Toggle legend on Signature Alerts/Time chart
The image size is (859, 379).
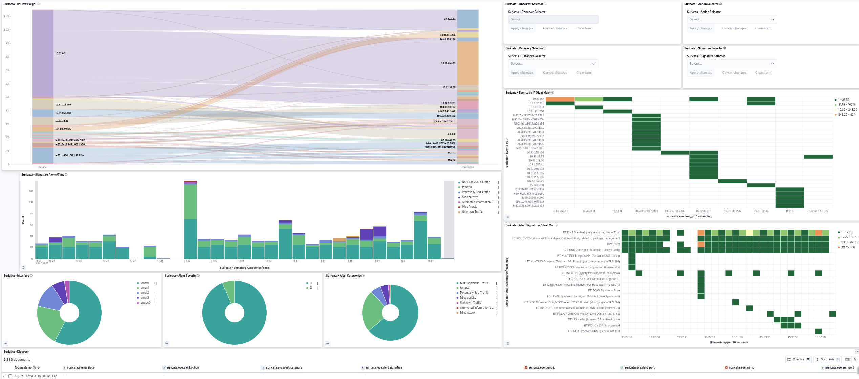point(23,267)
